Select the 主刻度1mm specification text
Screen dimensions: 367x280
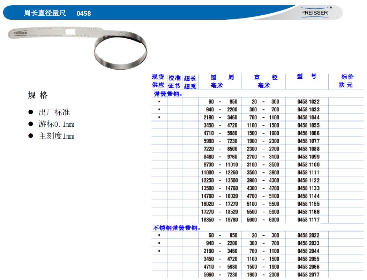point(56,136)
